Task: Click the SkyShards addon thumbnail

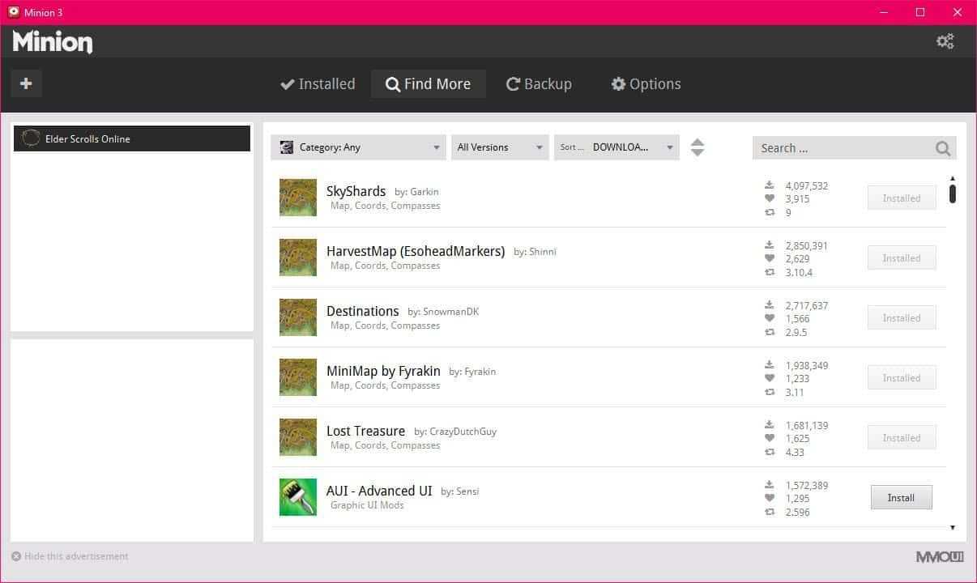Action: tap(297, 198)
